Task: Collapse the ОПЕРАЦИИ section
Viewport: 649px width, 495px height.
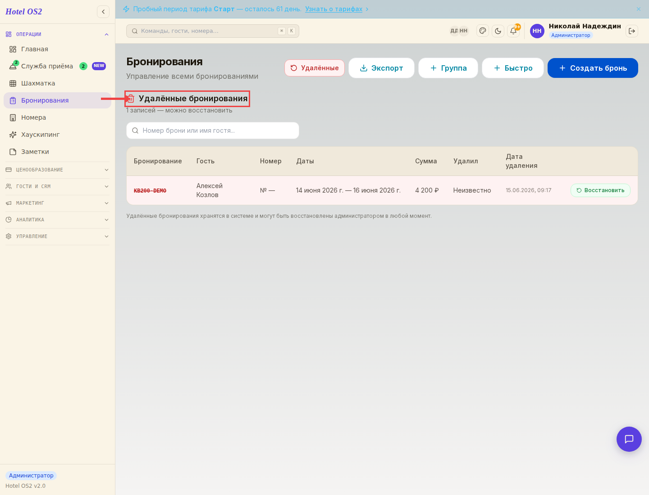Action: (58, 34)
